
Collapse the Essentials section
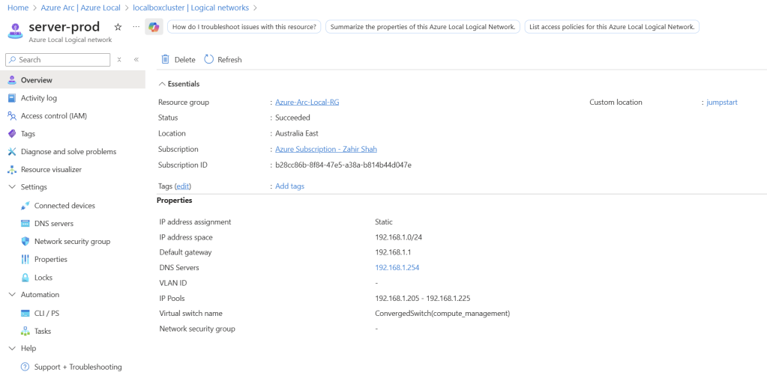click(x=161, y=84)
